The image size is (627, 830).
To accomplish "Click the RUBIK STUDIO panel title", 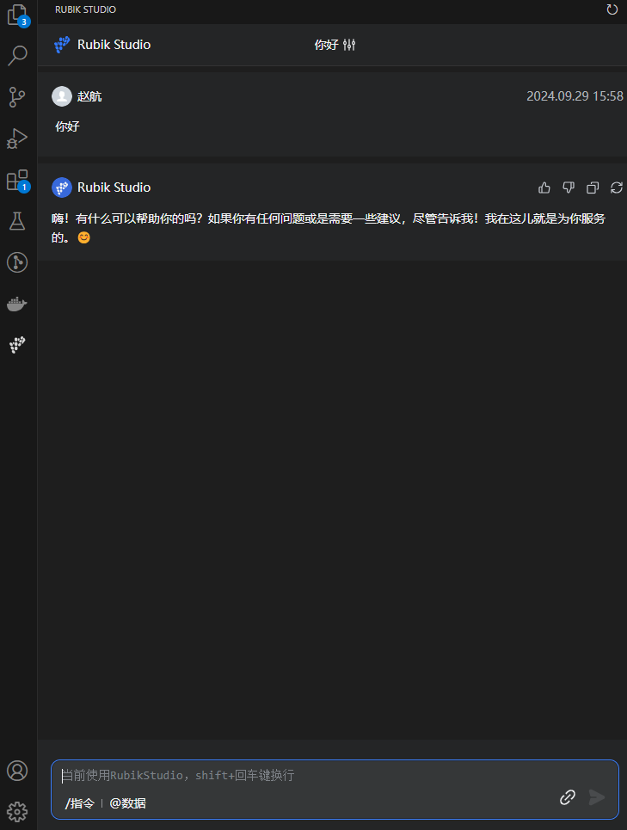I will [86, 9].
